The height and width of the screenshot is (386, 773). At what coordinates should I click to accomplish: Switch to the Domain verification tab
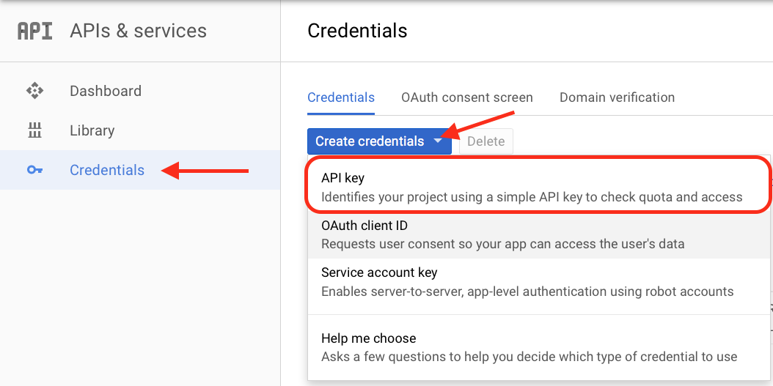point(617,97)
